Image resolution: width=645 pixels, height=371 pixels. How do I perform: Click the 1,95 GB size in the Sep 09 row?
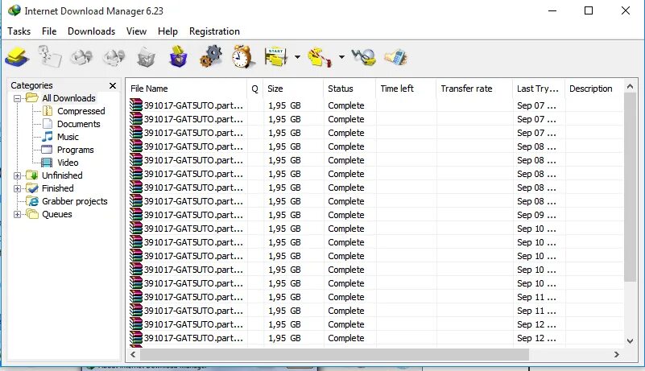[x=285, y=215]
